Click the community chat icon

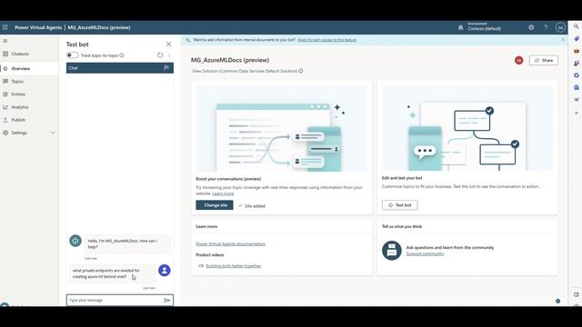[392, 251]
